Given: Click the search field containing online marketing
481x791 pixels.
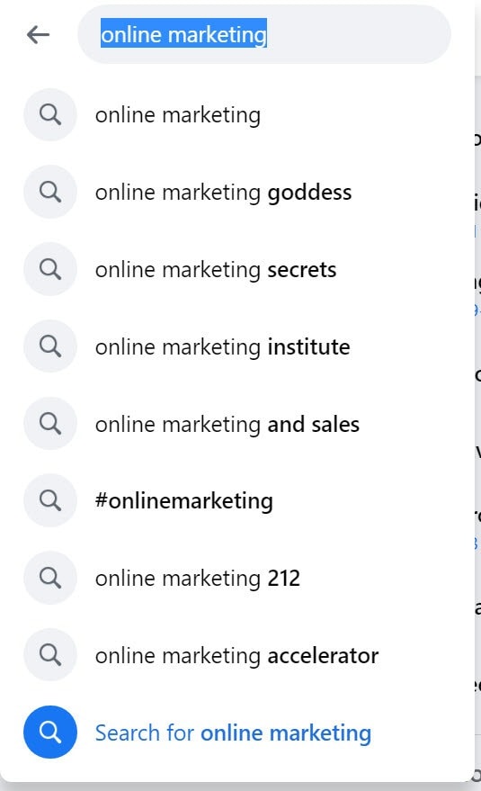Looking at the screenshot, I should click(263, 35).
